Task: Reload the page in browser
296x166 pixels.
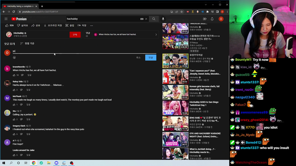Action: pyautogui.click(x=13, y=12)
